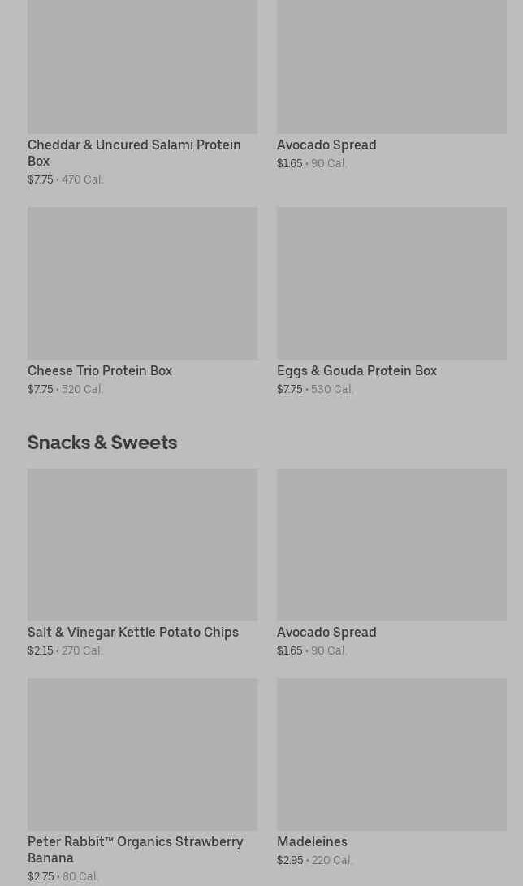The image size is (523, 886).
Task: Click Avocado Spread title under Snacks & Sweets
Action: pyautogui.click(x=326, y=632)
